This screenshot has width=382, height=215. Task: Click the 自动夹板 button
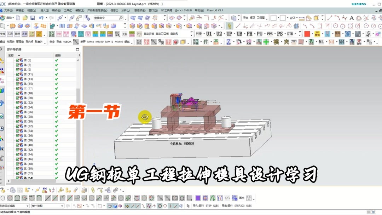tap(149, 34)
